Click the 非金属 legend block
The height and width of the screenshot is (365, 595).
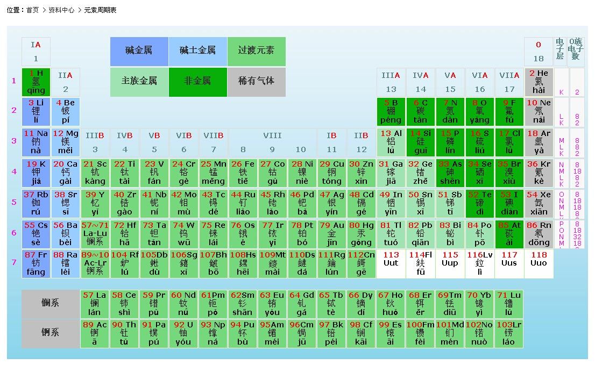tap(198, 82)
